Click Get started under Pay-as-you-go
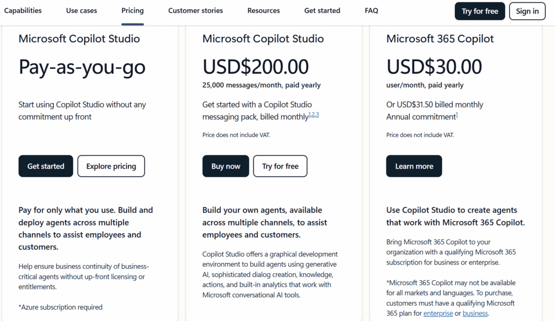 point(46,166)
